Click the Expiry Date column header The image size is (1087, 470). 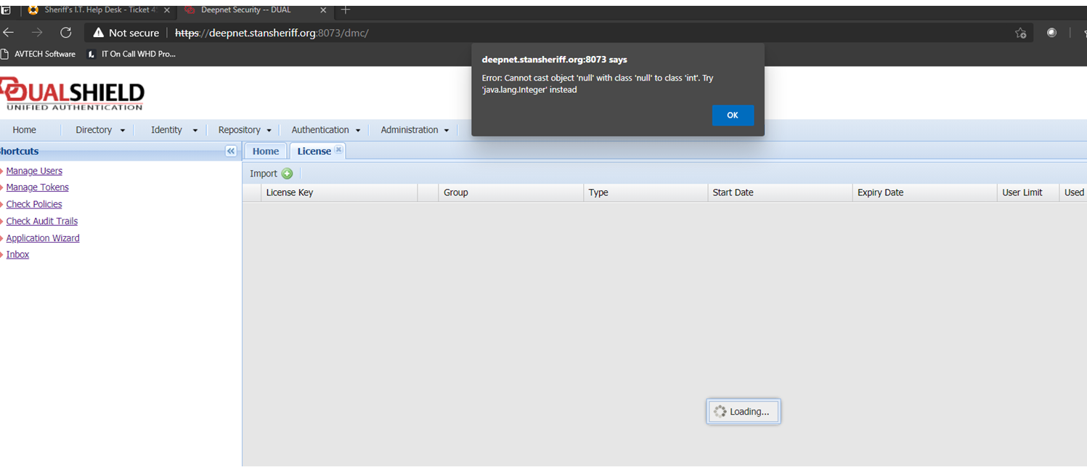coord(880,193)
